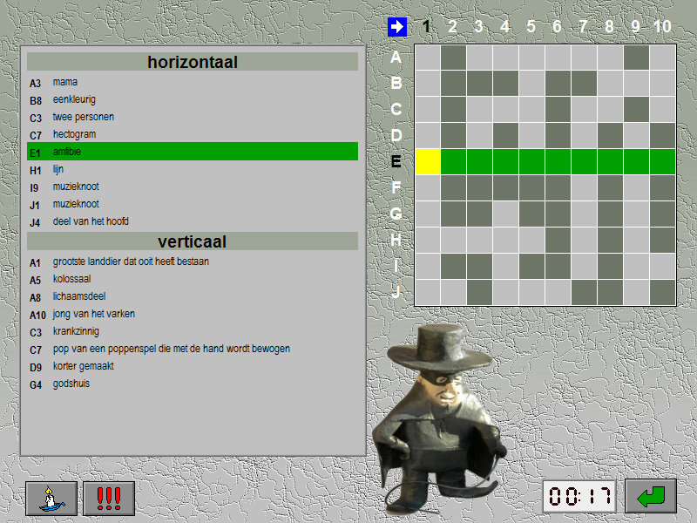Viewport: 697px width, 523px height.
Task: Click grid cell A3 in row A
Action: 480,58
